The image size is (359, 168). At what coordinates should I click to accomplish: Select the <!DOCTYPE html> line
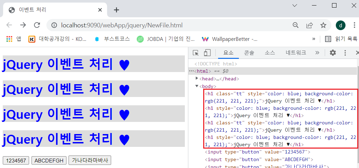[x=216, y=64]
